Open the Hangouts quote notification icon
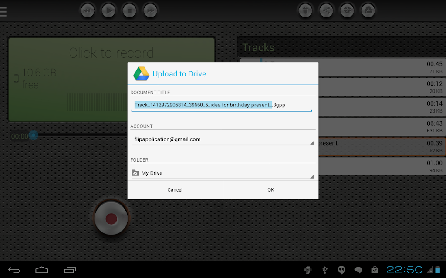This screenshot has width=446, height=278. point(341,270)
